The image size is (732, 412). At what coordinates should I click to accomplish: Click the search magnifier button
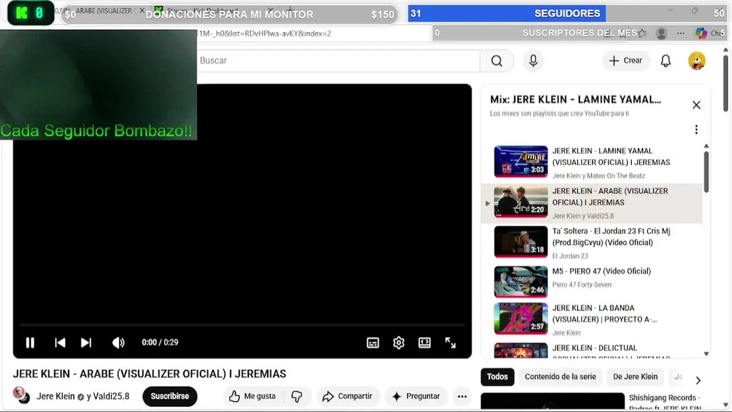[x=496, y=61]
